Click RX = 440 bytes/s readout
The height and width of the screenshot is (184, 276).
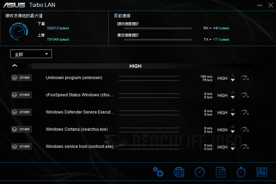point(216,28)
